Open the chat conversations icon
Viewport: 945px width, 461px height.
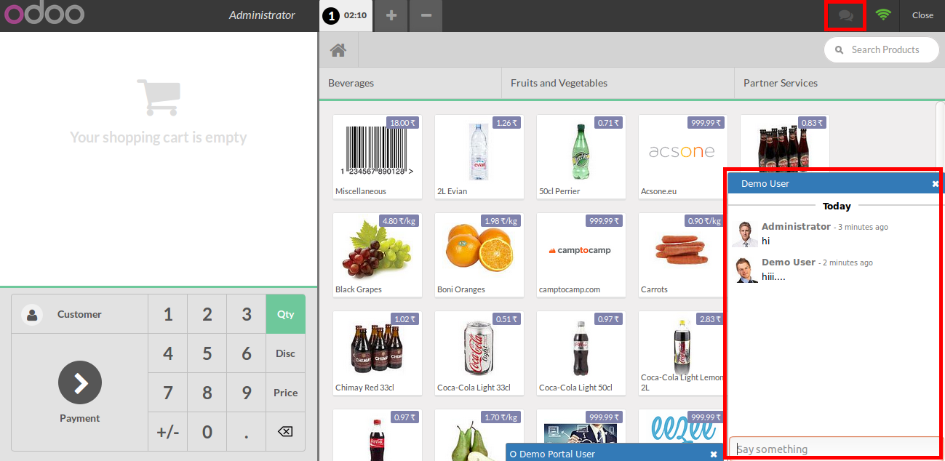[x=845, y=15]
